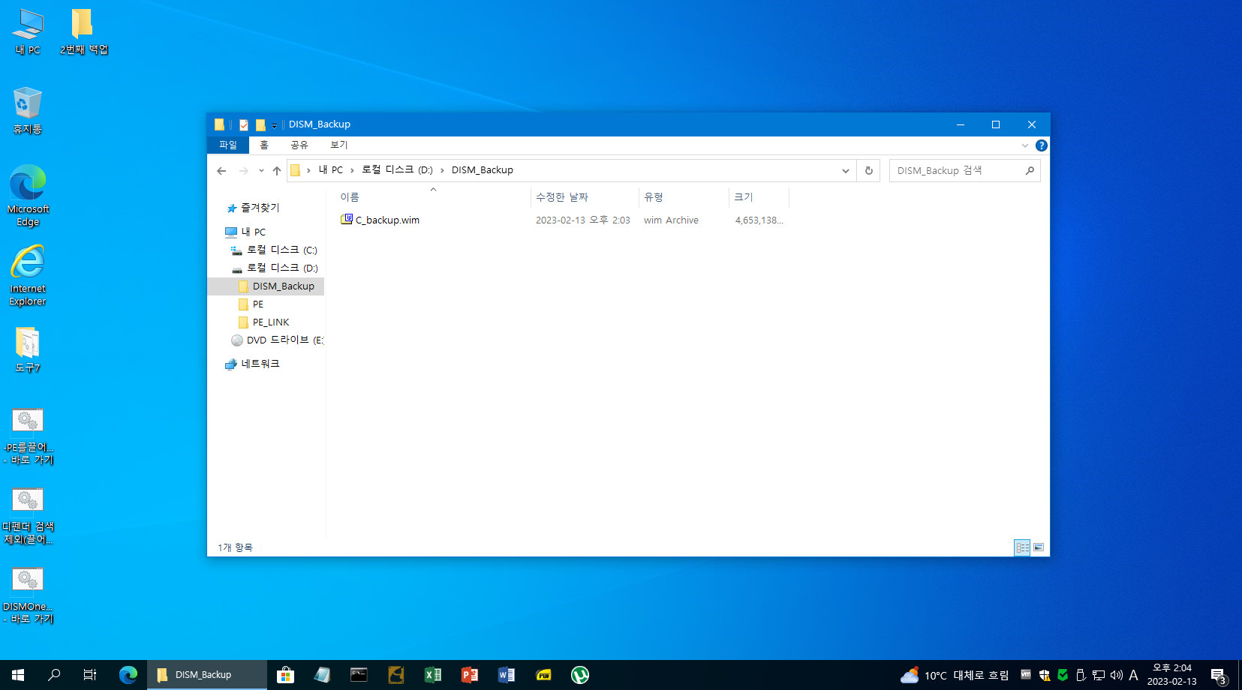This screenshot has height=690, width=1242.
Task: Click 내 PC in address breadcrumb
Action: [x=331, y=170]
